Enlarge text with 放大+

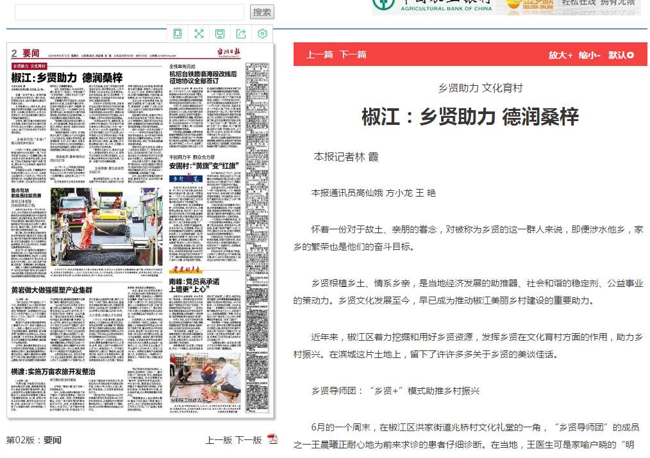(560, 55)
